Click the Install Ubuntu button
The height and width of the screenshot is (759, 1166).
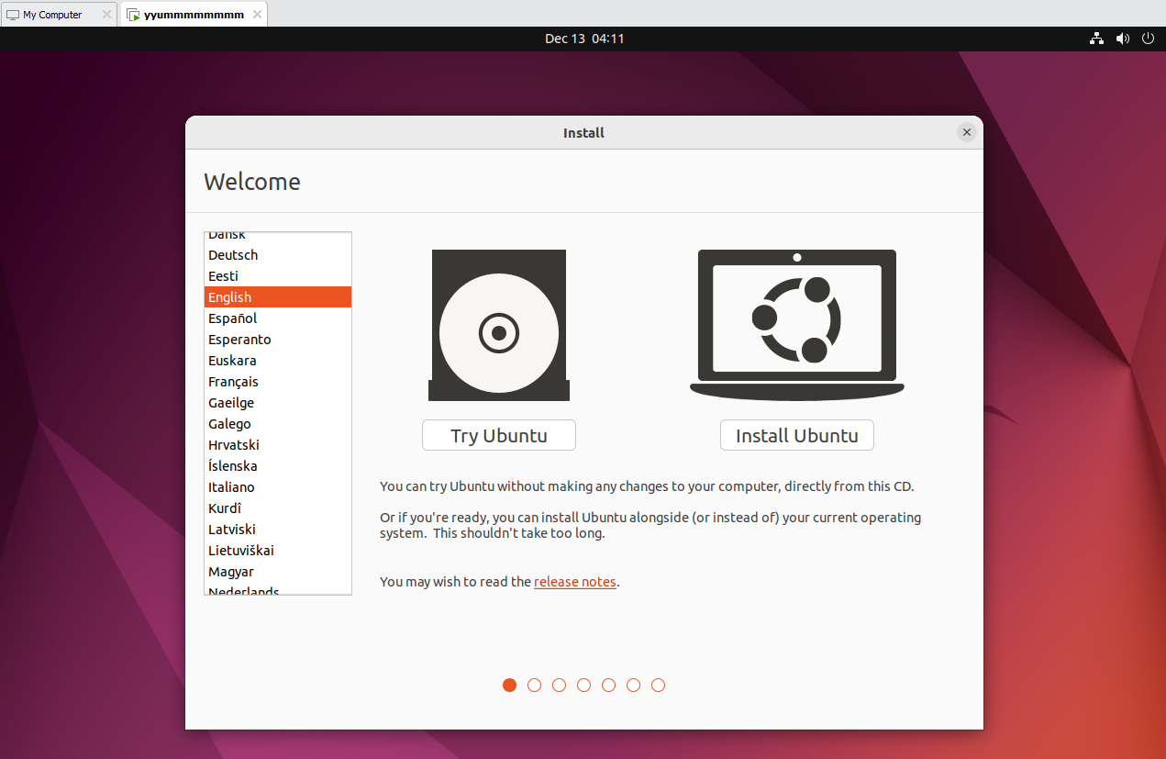tap(797, 435)
